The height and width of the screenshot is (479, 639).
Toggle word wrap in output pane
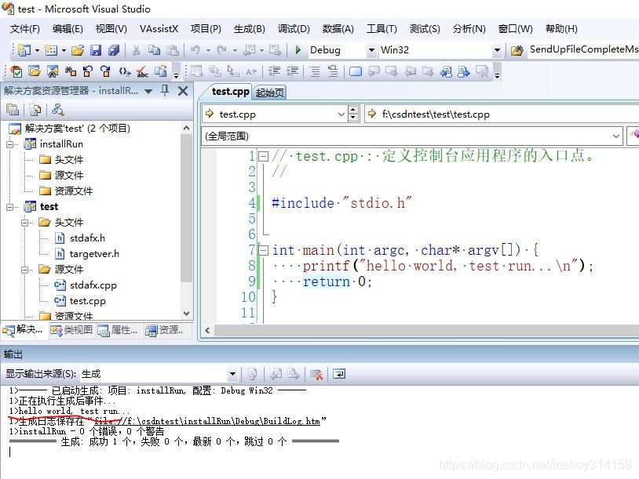click(339, 374)
